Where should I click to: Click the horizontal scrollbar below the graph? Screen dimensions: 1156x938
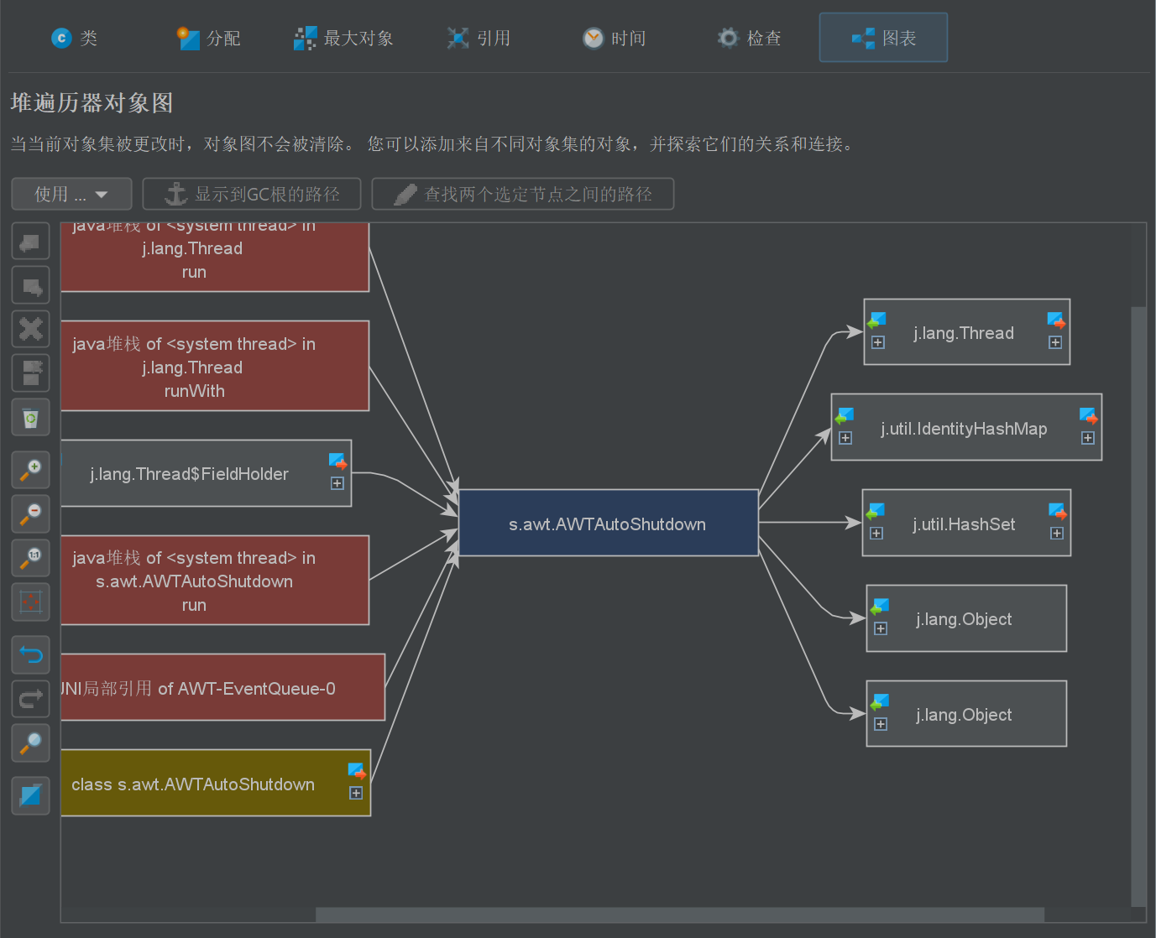coord(679,915)
